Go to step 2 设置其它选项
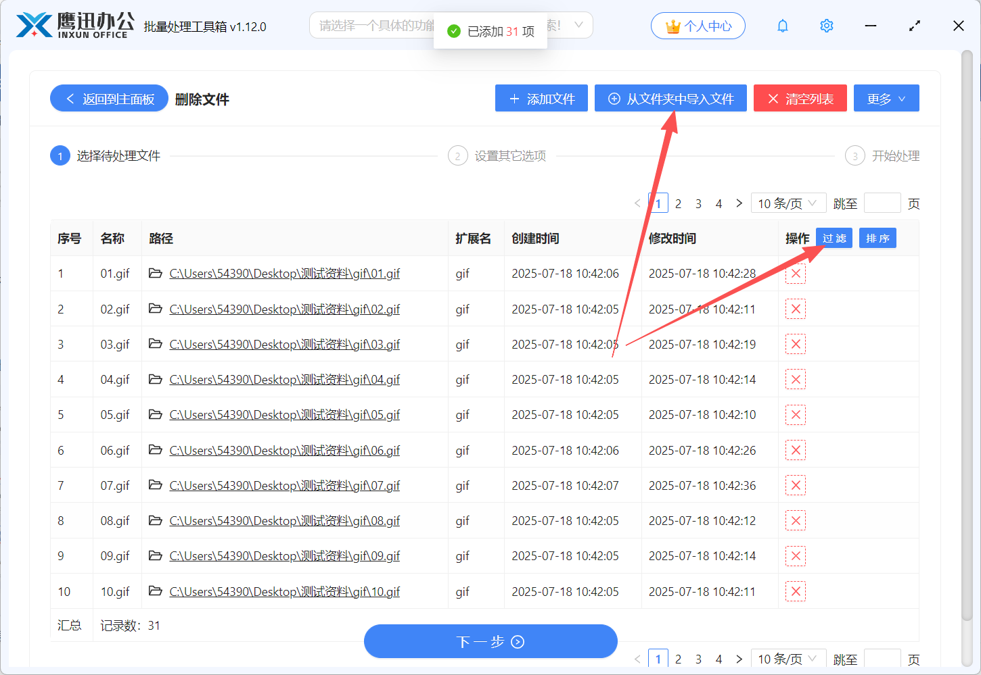This screenshot has width=981, height=675. [x=497, y=156]
